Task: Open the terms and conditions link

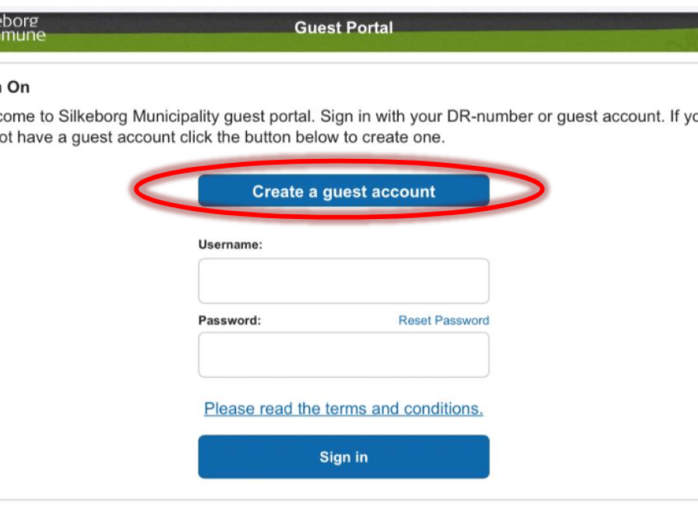Action: pyautogui.click(x=344, y=409)
